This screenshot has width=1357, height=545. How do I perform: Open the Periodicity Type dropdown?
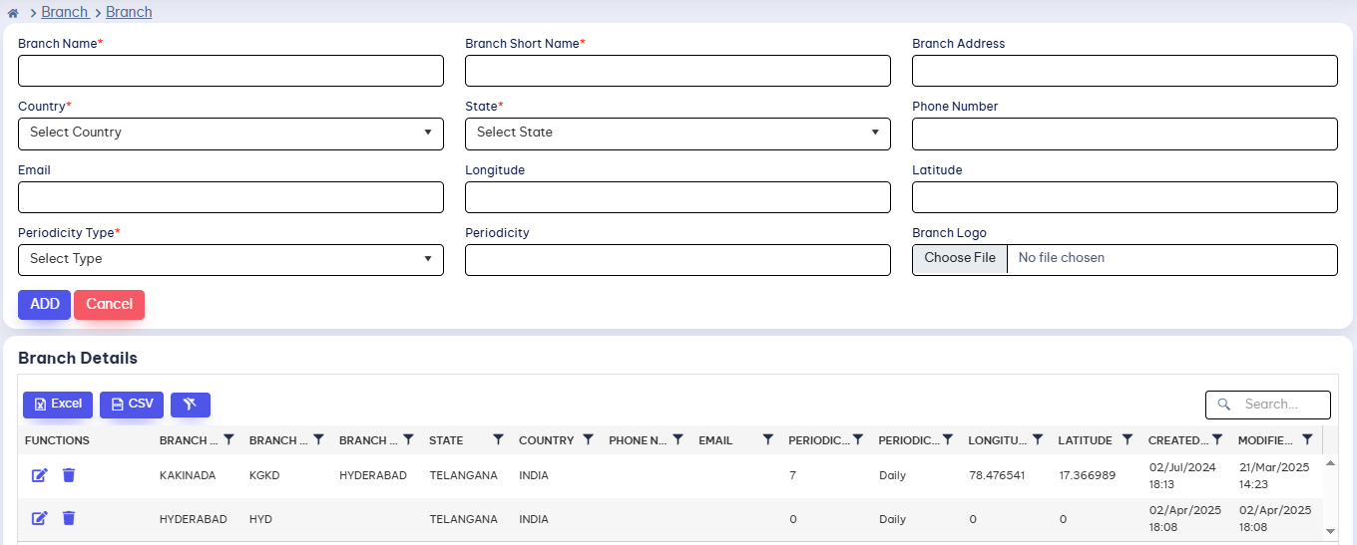tap(230, 260)
